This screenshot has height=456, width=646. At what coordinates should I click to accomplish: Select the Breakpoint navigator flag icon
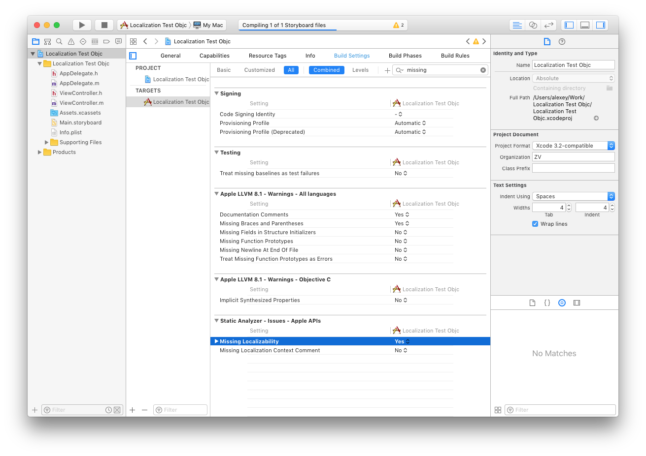[107, 41]
